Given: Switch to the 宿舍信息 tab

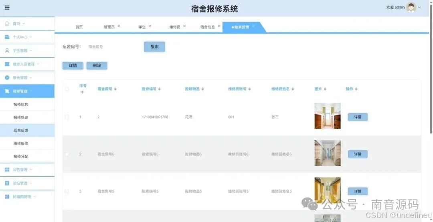Looking at the screenshot, I should click(207, 27).
